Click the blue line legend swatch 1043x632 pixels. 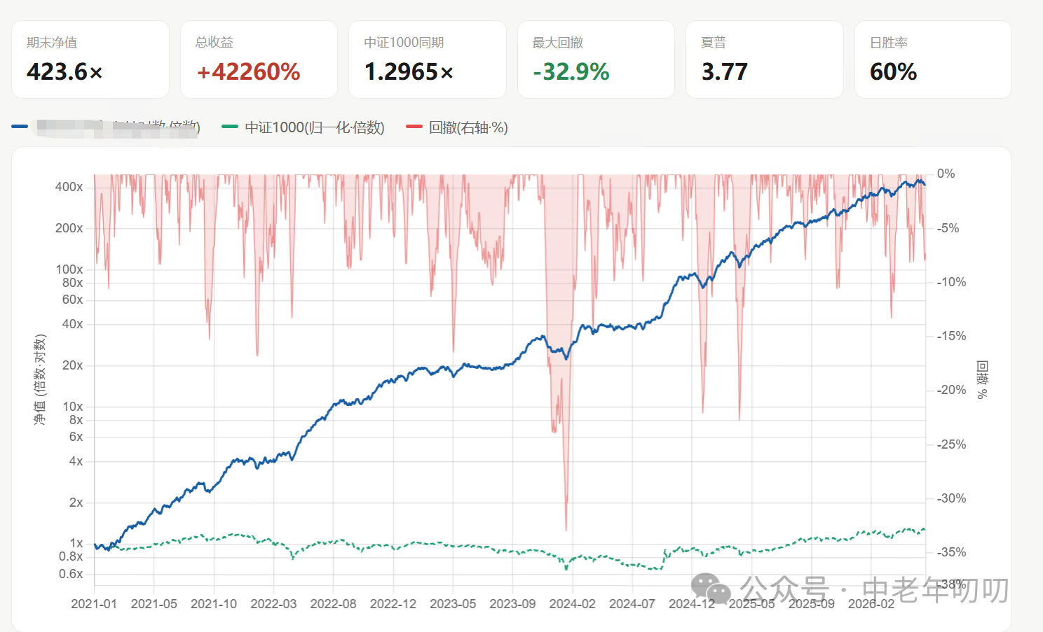point(20,127)
